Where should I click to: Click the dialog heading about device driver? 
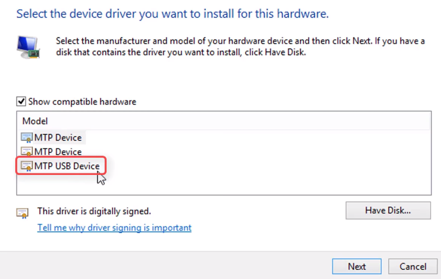pos(172,14)
